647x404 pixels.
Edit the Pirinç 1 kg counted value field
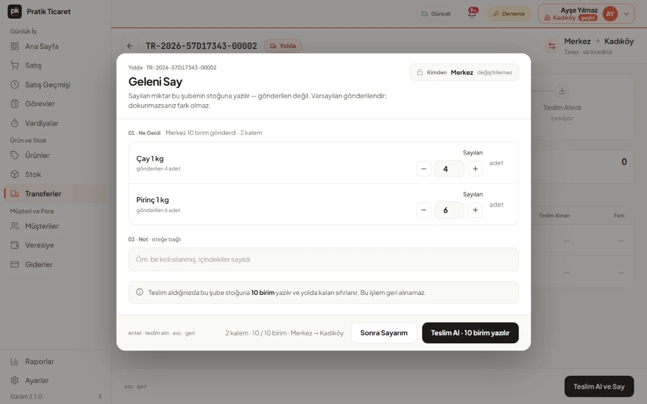(x=449, y=210)
